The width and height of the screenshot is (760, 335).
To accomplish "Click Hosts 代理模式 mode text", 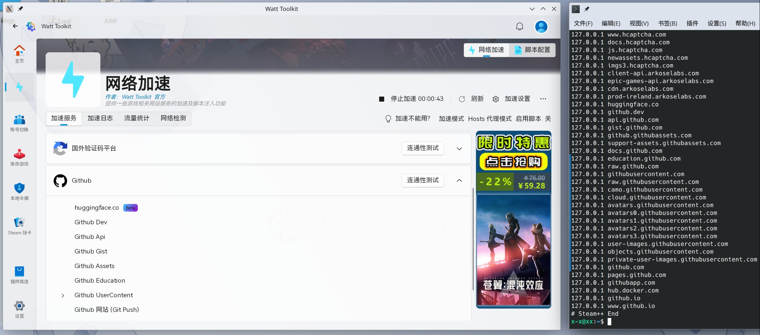I will (x=490, y=119).
